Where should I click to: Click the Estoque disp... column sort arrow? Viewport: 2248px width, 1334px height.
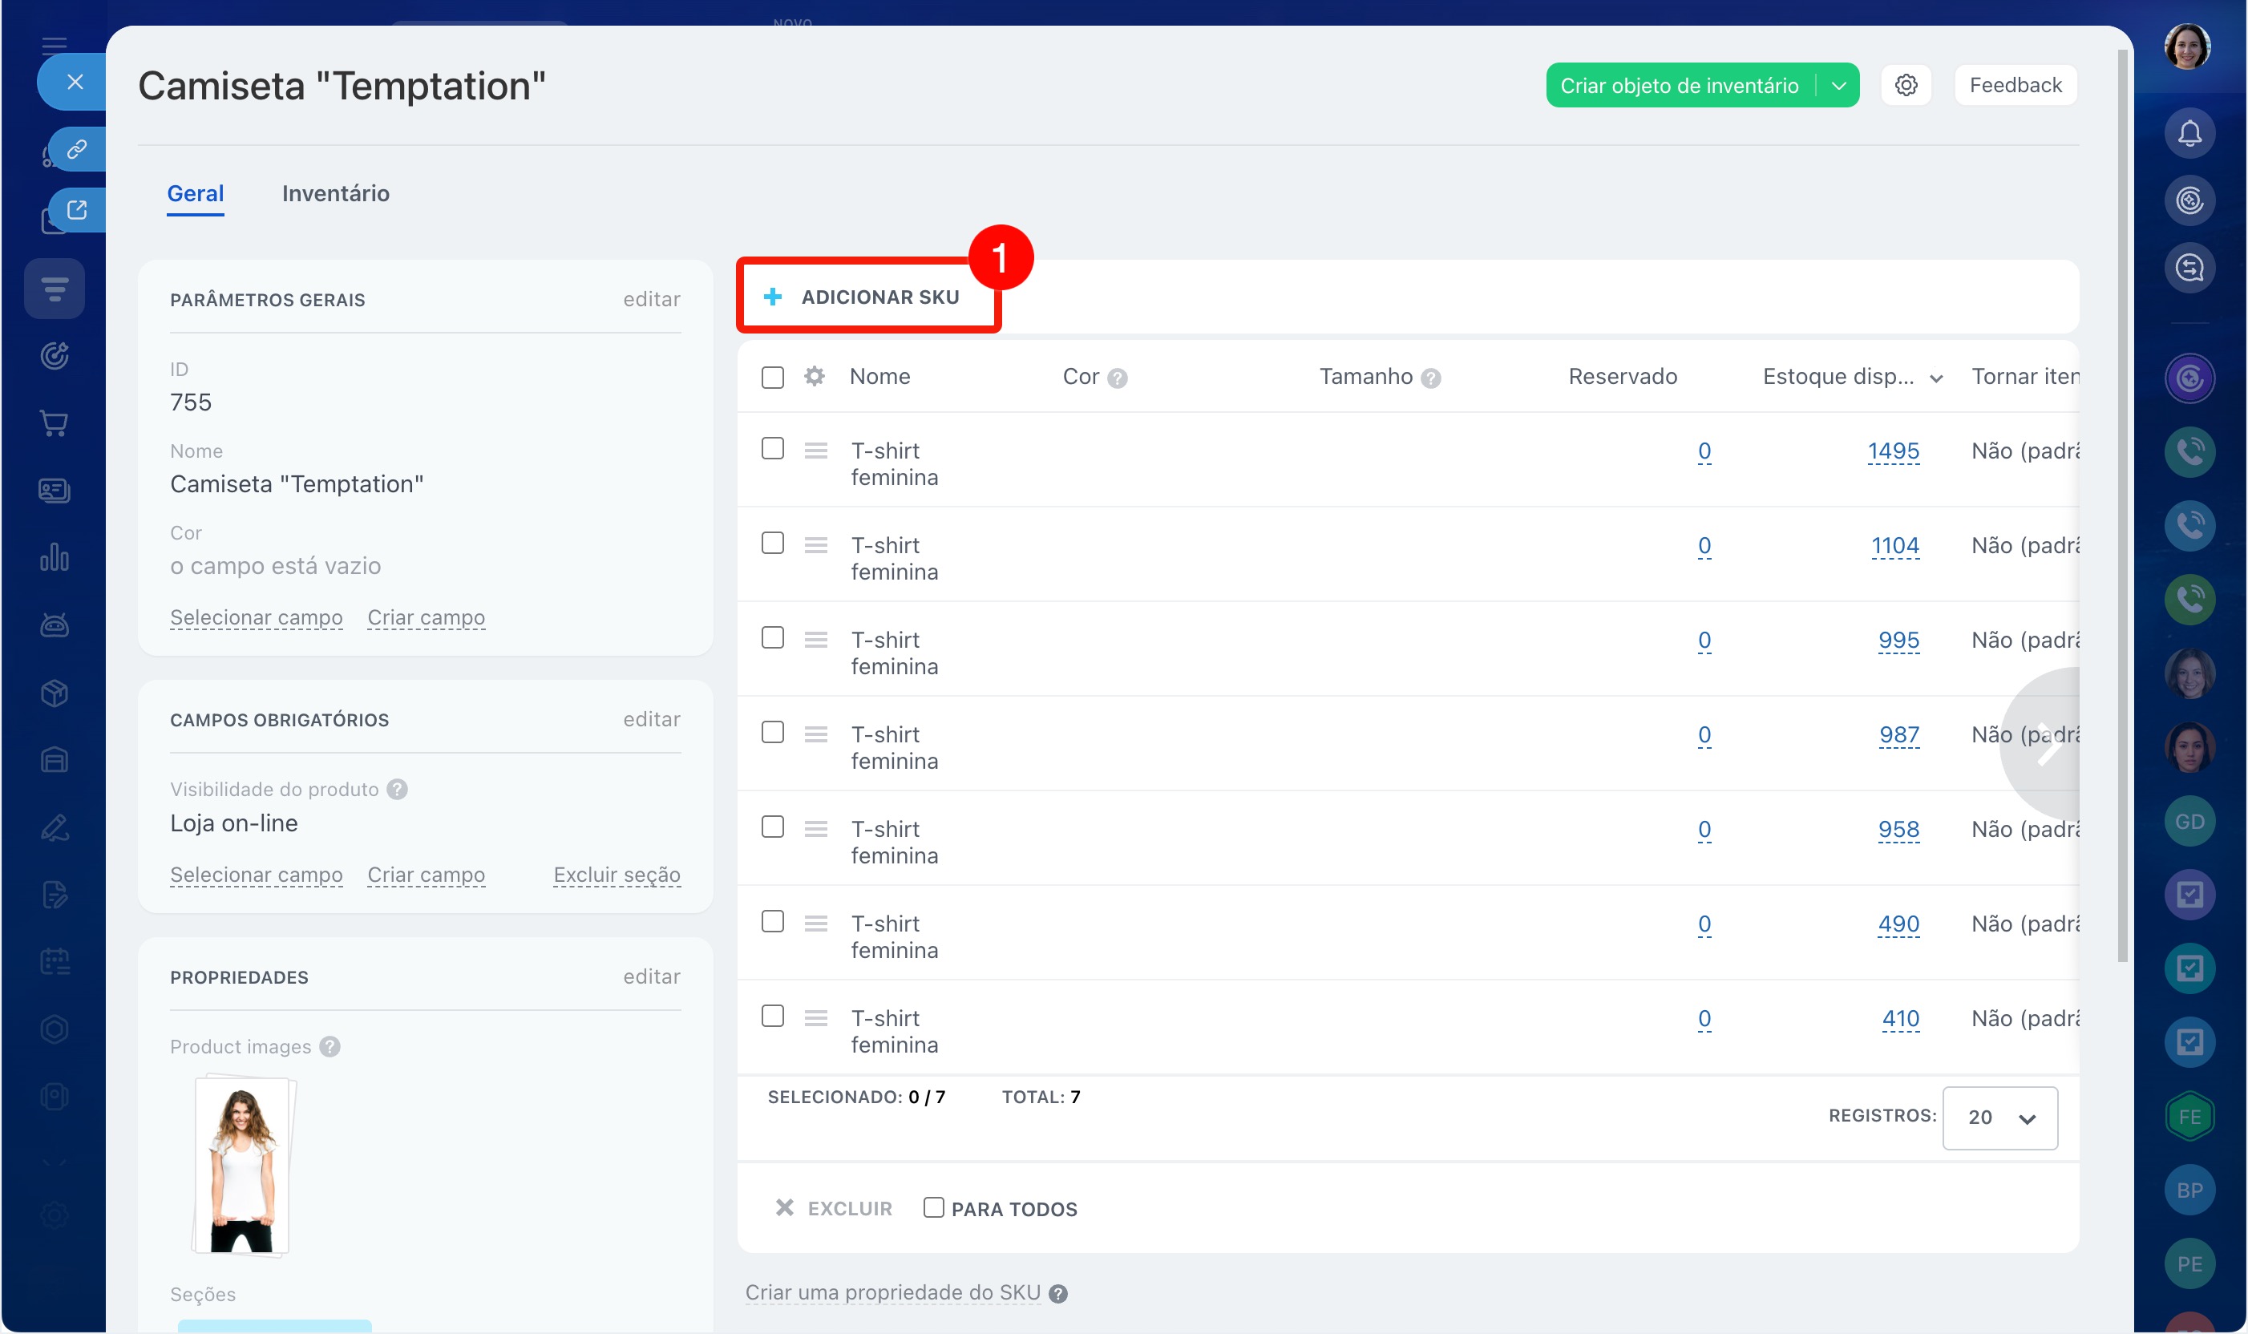[1936, 378]
